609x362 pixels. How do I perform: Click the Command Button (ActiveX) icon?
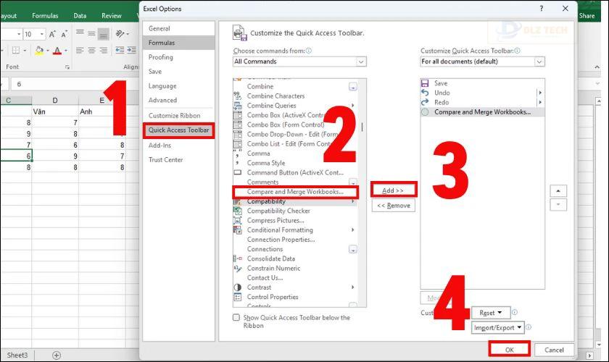237,172
